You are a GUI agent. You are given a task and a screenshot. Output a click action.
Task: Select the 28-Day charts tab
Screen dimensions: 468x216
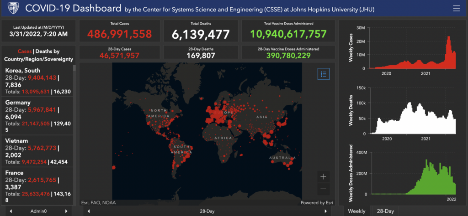(385, 211)
